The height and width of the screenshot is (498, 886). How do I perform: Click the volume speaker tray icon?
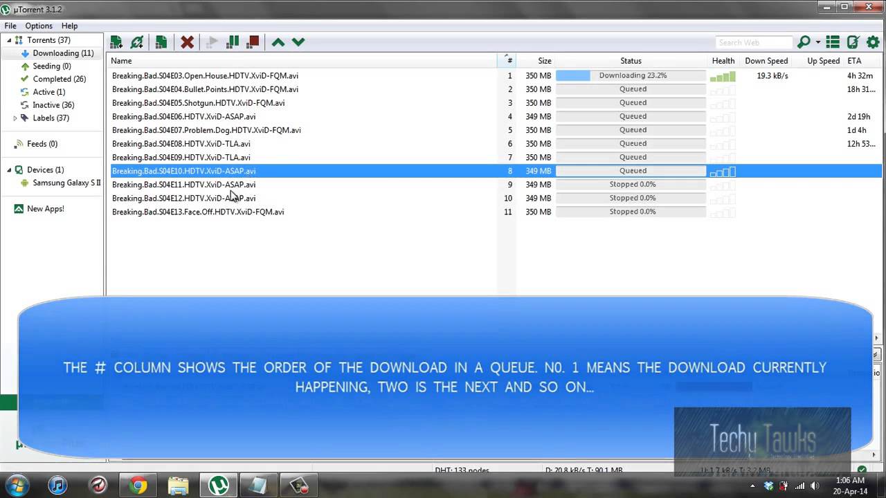tap(815, 486)
